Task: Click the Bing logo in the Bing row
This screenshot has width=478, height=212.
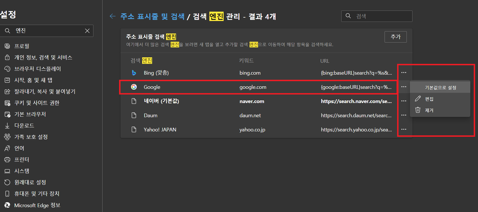Action: pos(134,73)
